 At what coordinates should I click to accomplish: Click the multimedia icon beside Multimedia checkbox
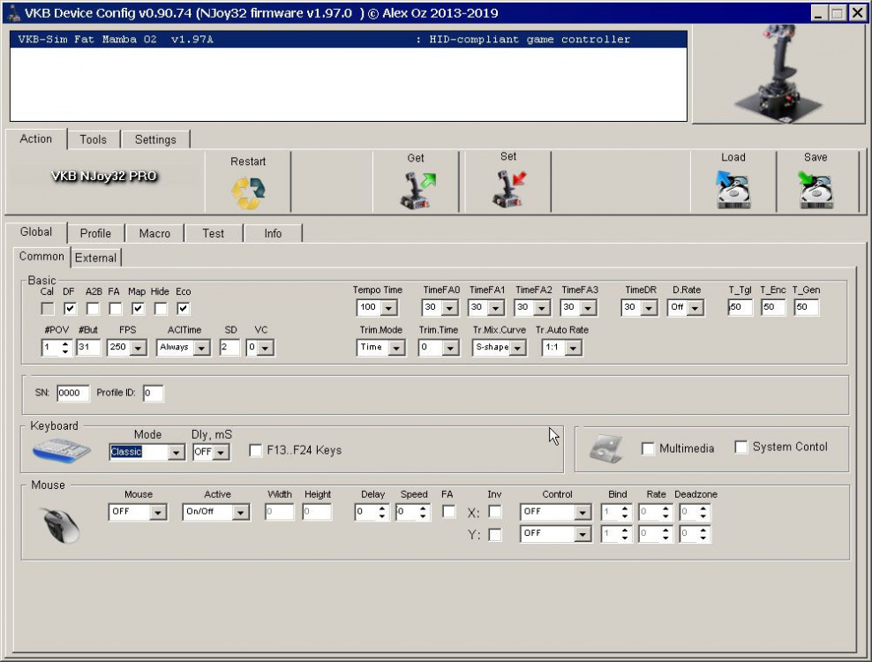pyautogui.click(x=606, y=448)
